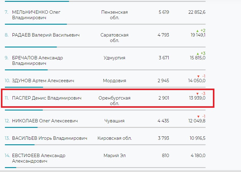Click the Кировская обл. region label
Screen dimensions: 241x172
tap(115, 138)
